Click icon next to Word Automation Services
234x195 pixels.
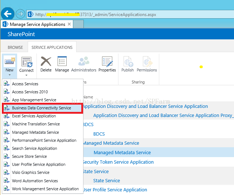point(7,181)
